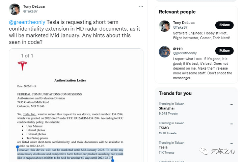Open the Authorization Letter image attachment
The height and width of the screenshot is (162, 243).
[x=76, y=108]
